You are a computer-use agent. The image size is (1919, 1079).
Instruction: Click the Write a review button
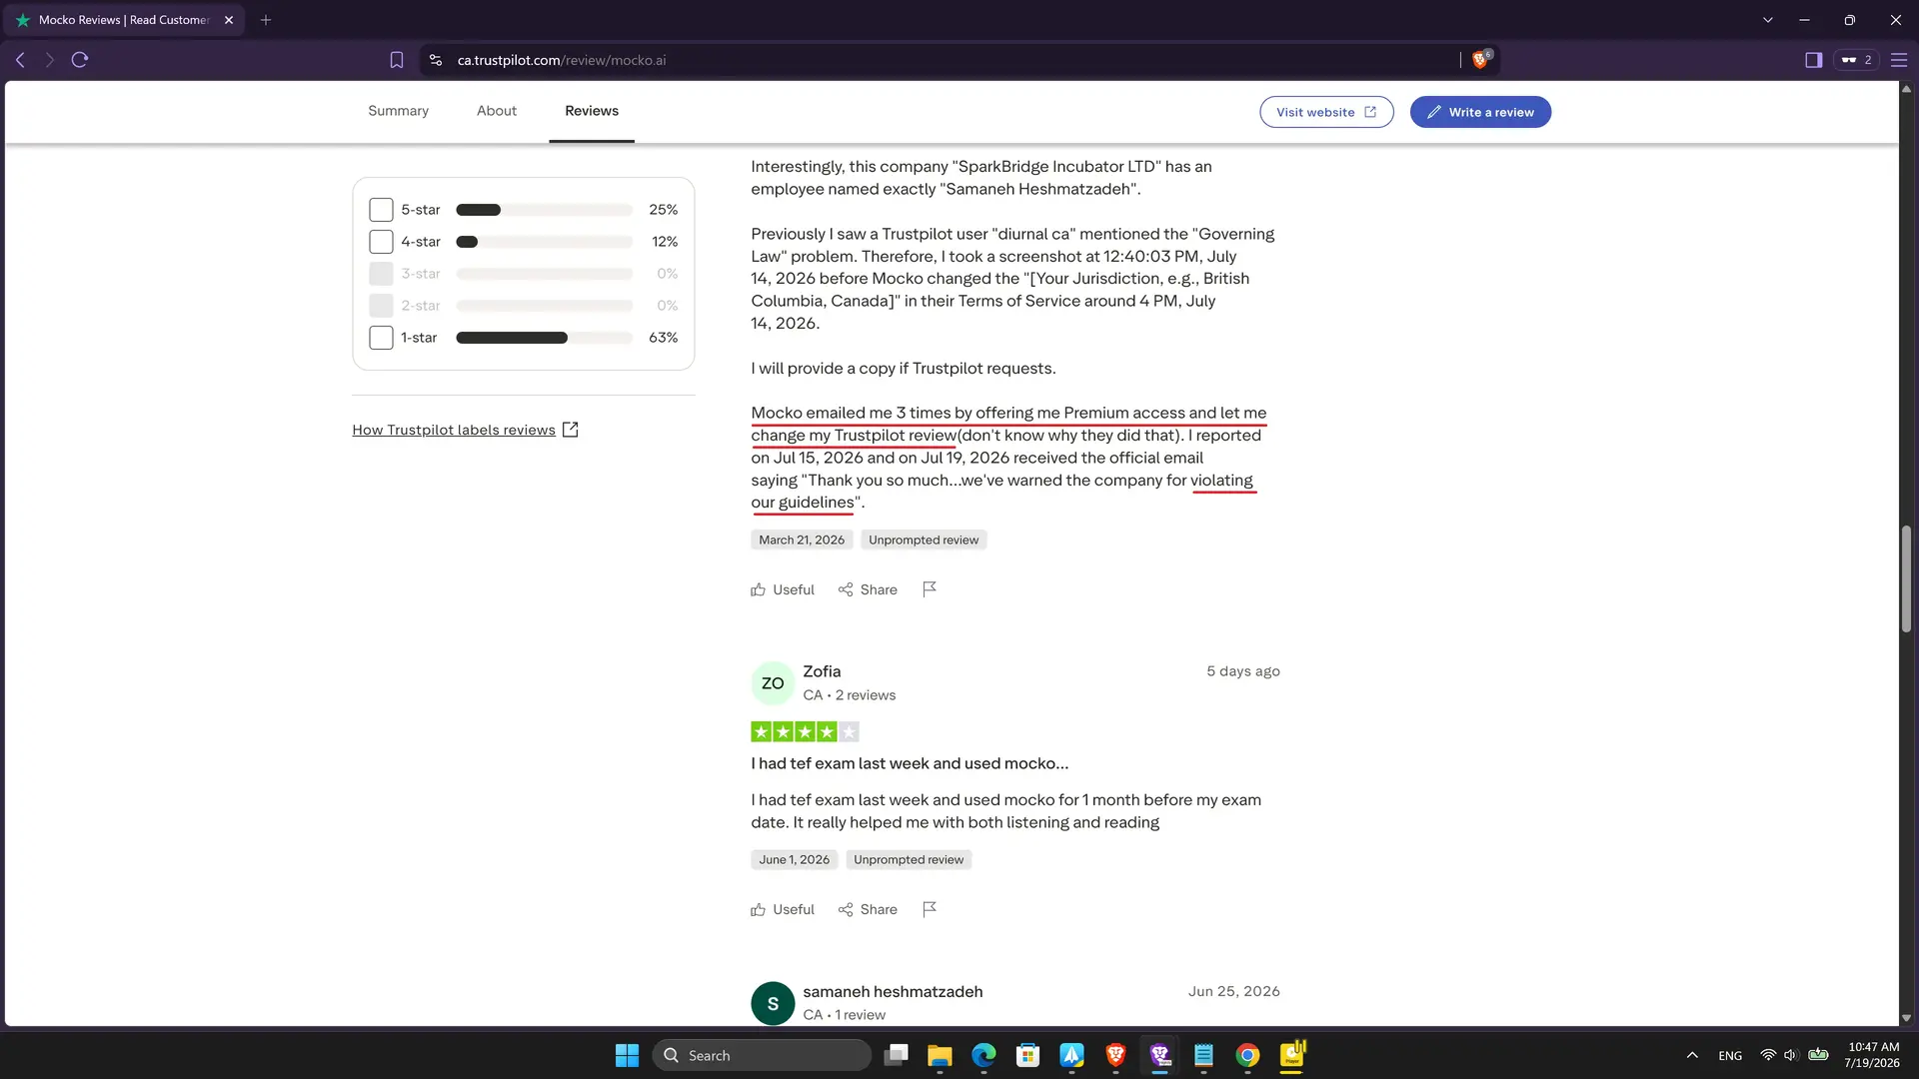click(1480, 112)
